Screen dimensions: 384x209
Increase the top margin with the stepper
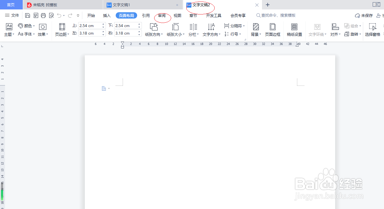click(x=103, y=24)
